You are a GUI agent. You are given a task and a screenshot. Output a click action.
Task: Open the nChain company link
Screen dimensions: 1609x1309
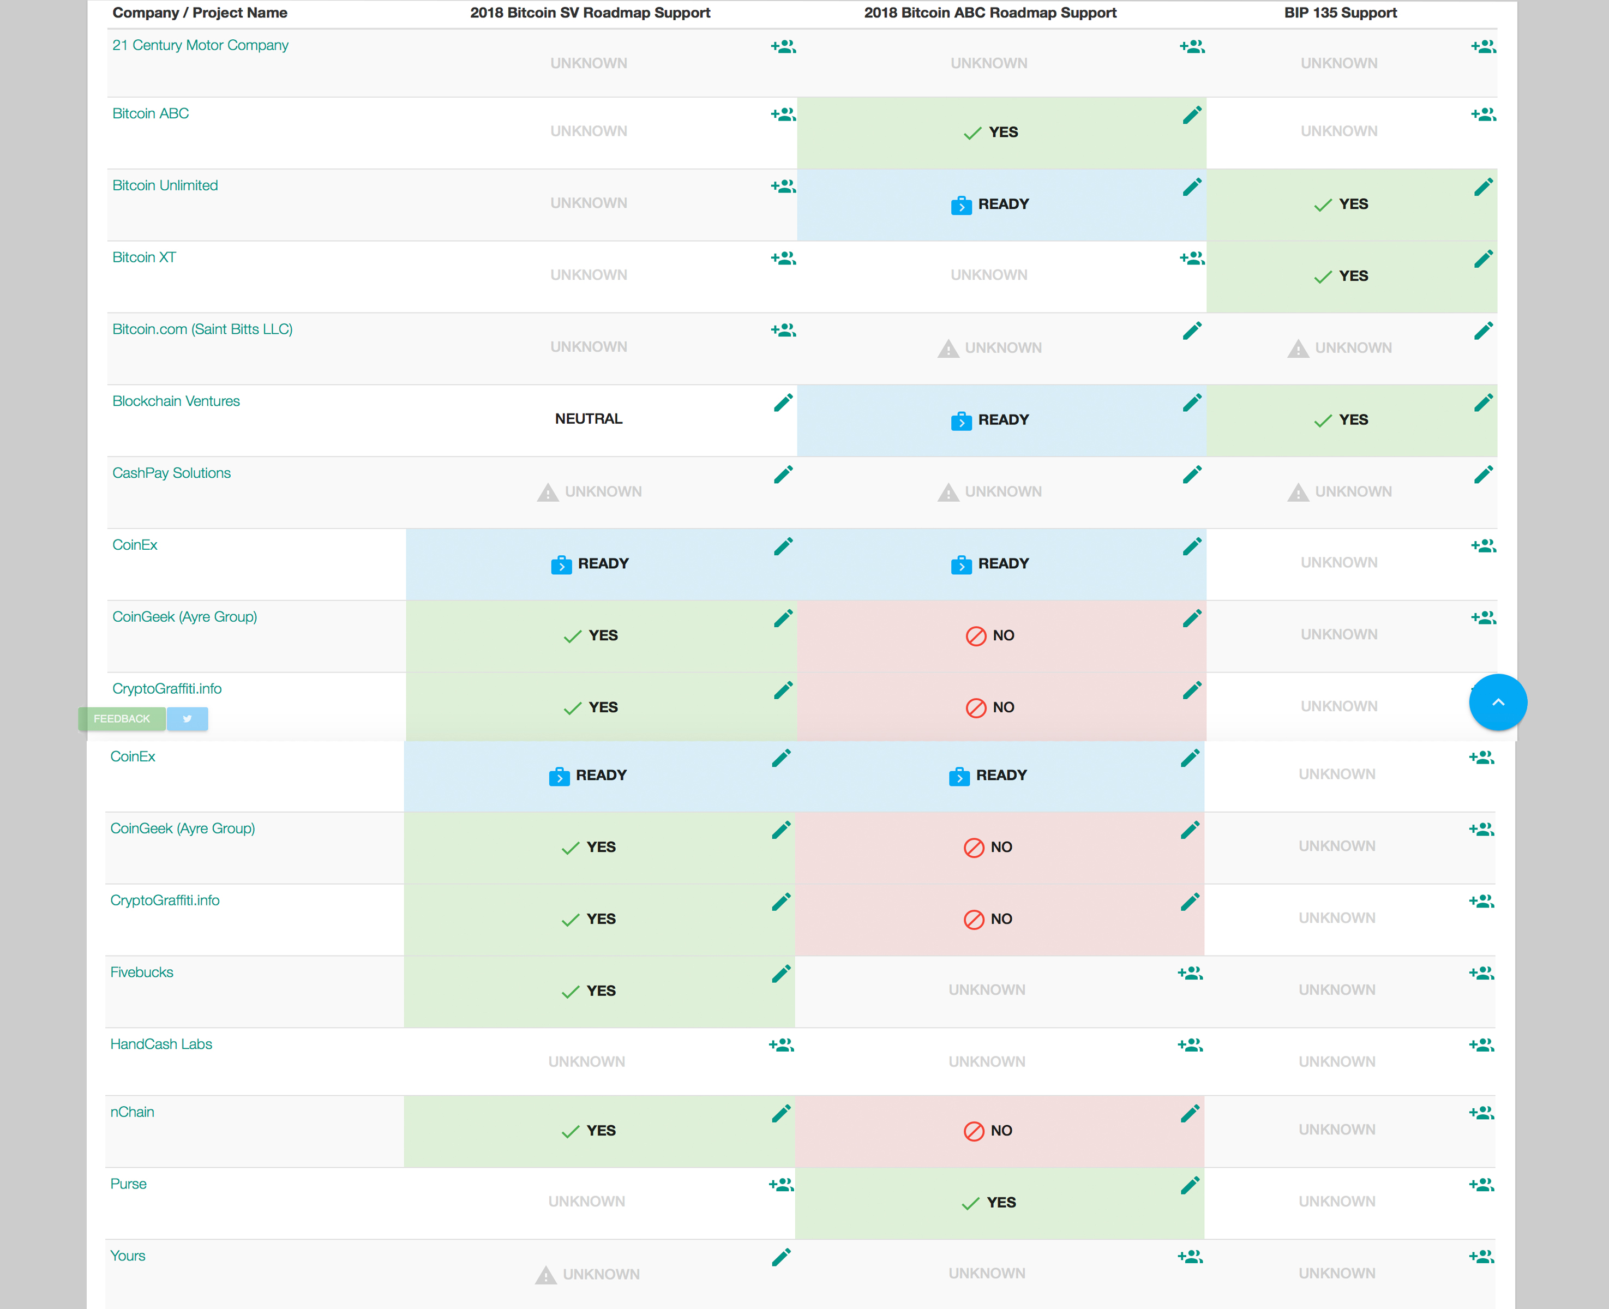click(x=132, y=1112)
